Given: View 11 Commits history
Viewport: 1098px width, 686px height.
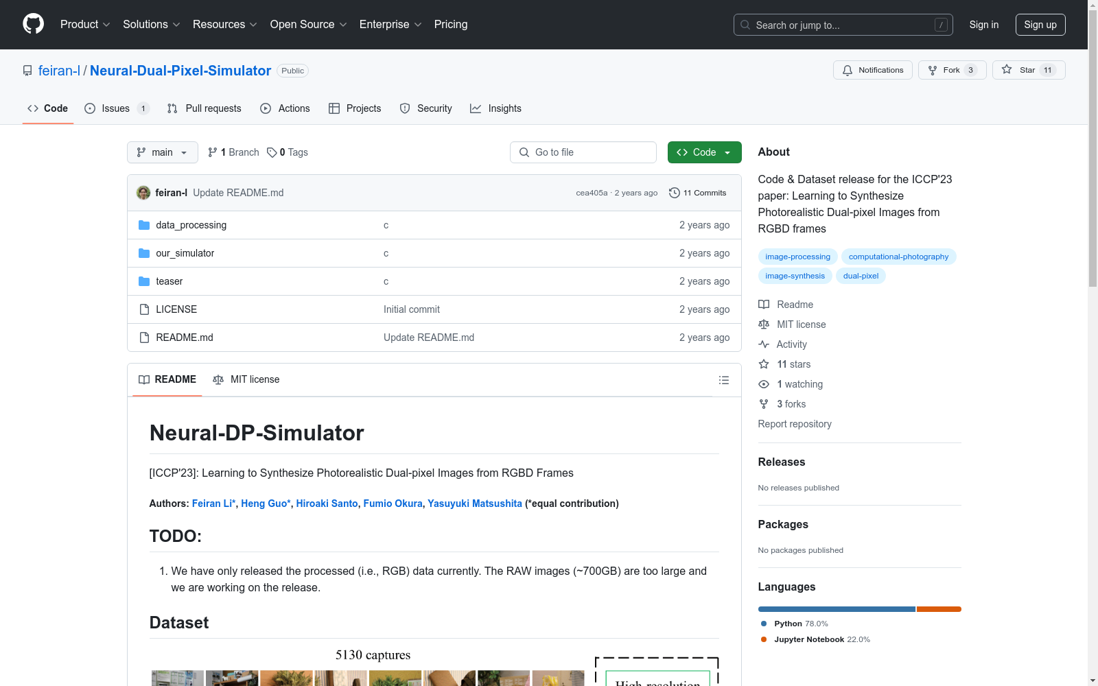Looking at the screenshot, I should click(x=697, y=193).
